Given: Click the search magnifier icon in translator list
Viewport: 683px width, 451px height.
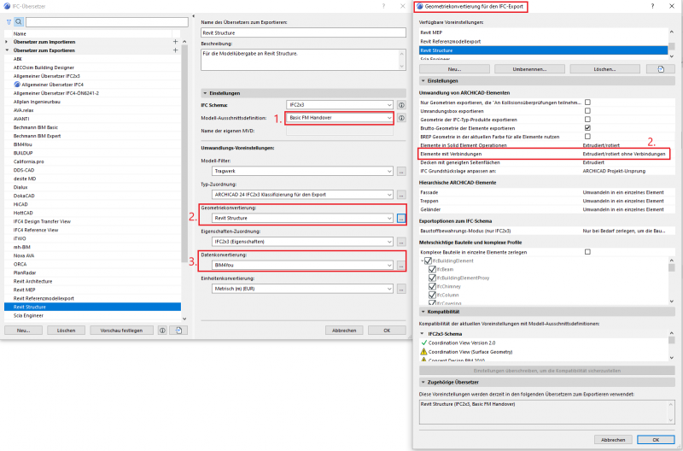Looking at the screenshot, I should coord(20,20).
